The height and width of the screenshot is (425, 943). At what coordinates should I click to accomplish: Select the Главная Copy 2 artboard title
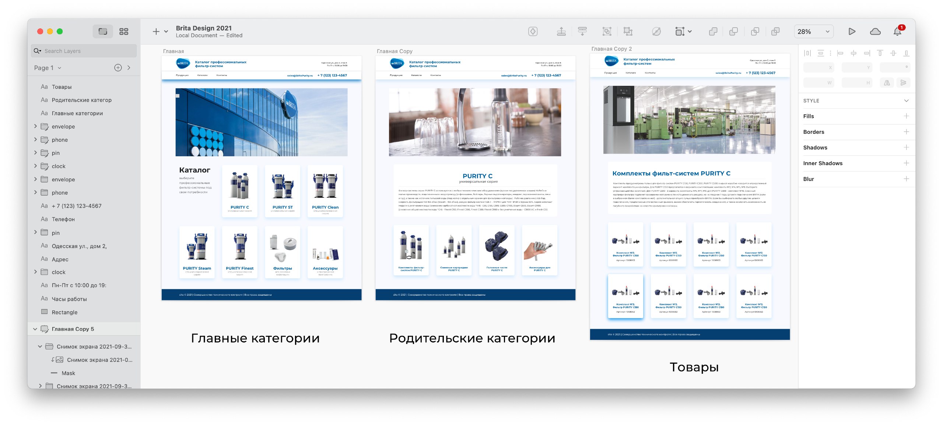(x=611, y=49)
